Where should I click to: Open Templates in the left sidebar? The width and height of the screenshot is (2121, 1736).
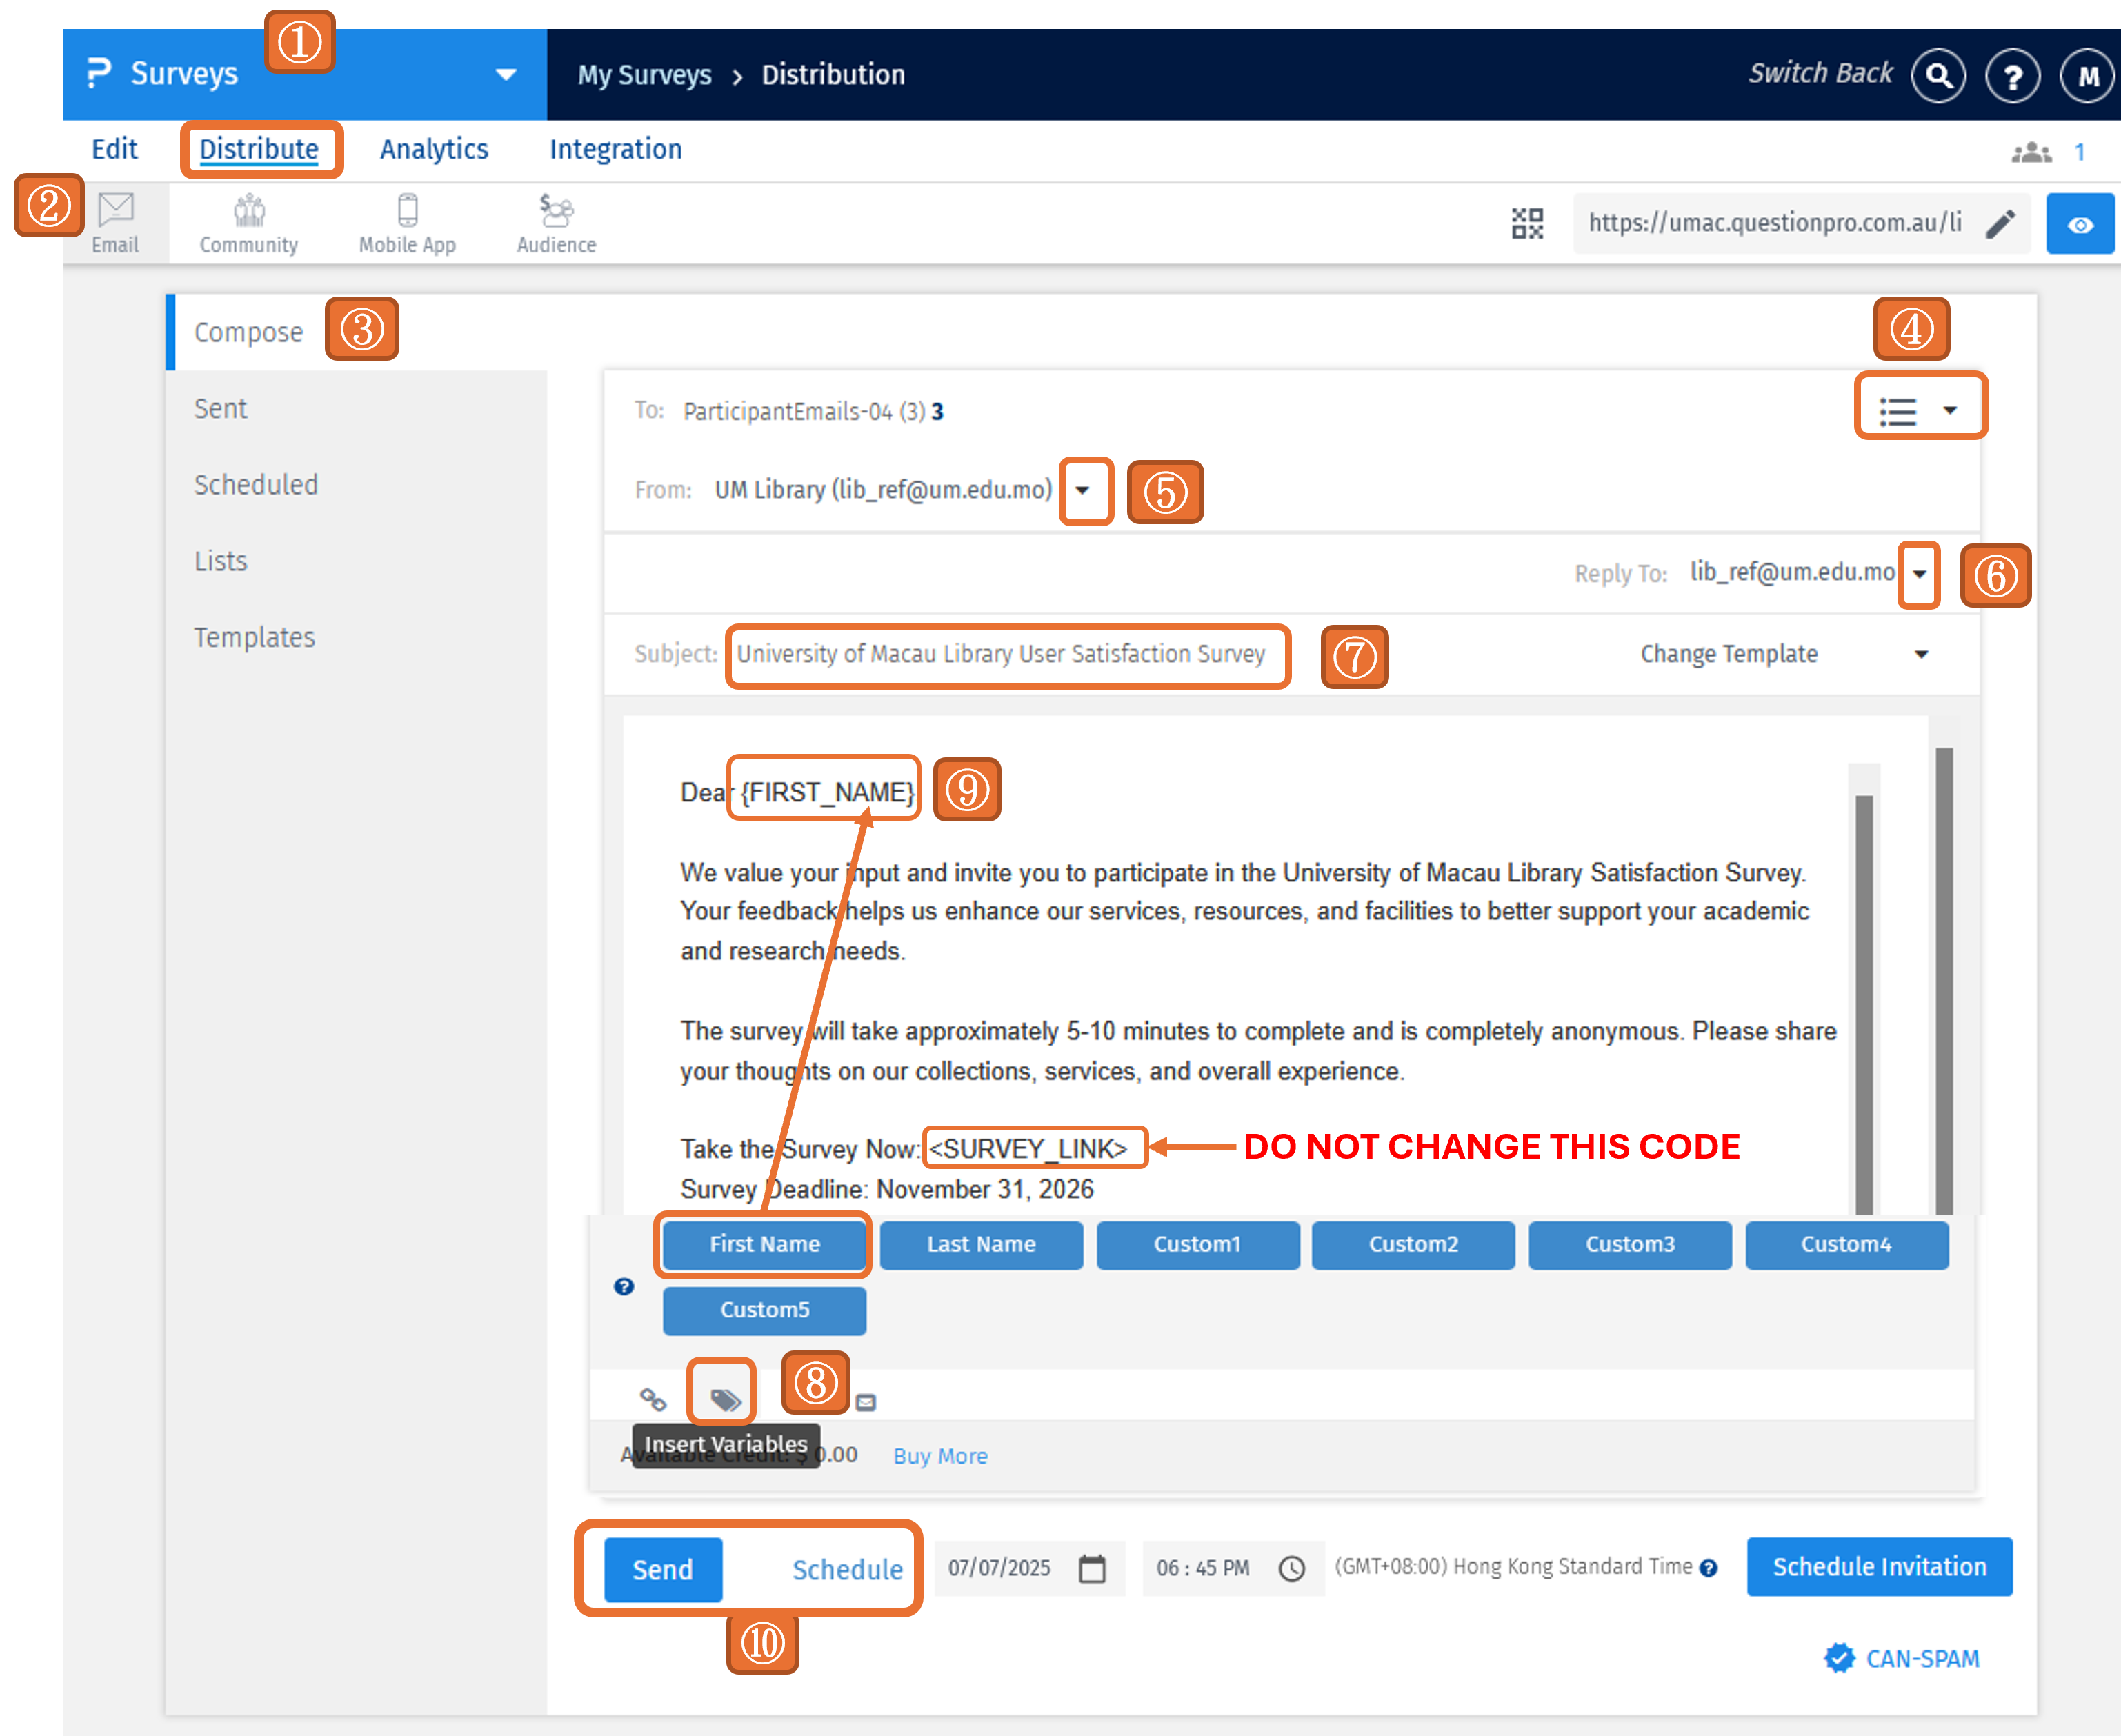click(x=254, y=637)
